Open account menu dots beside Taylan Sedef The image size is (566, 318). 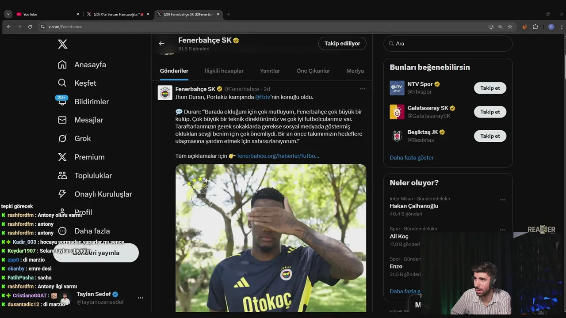point(140,298)
